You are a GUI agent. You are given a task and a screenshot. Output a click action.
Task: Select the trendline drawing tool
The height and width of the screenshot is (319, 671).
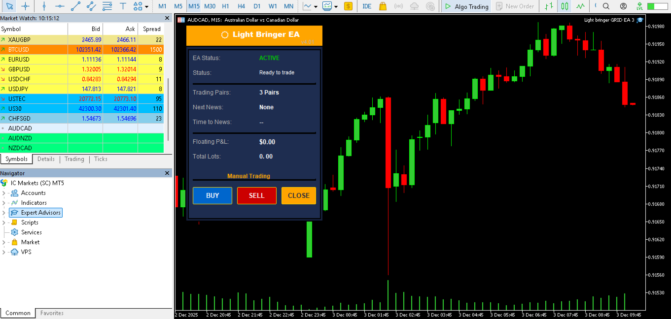click(x=75, y=6)
